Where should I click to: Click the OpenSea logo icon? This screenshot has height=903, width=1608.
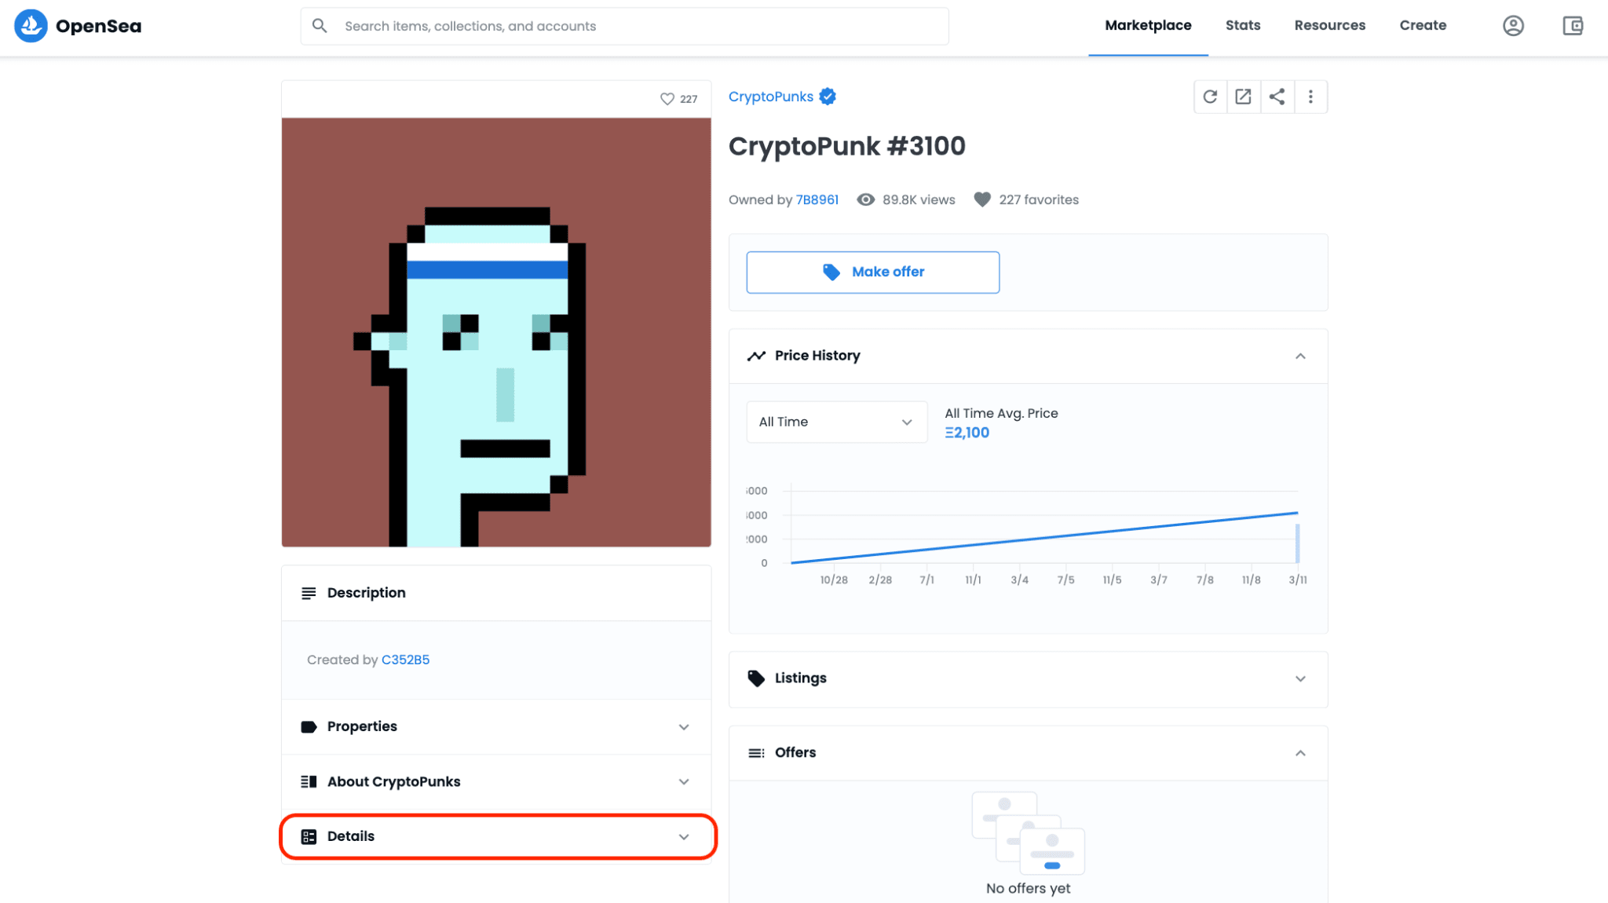click(30, 25)
